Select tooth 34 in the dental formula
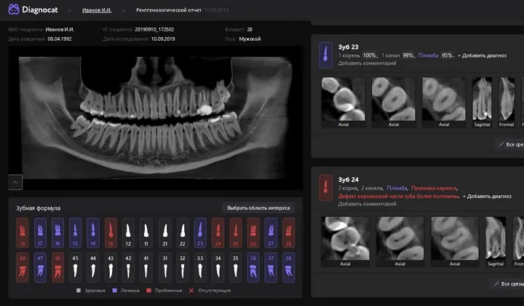This screenshot has height=306, width=524. pos(218,267)
